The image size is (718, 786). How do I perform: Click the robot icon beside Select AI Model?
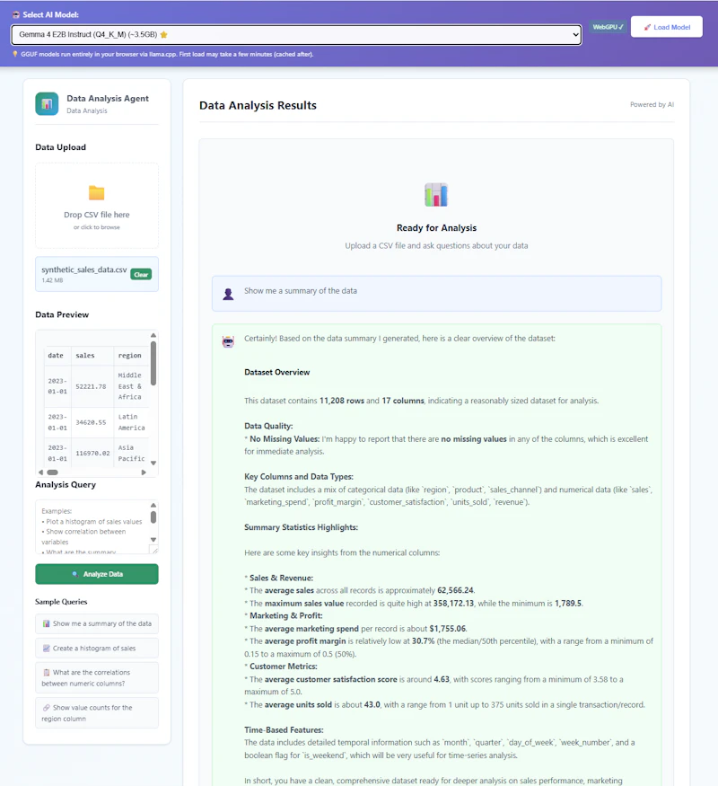16,14
